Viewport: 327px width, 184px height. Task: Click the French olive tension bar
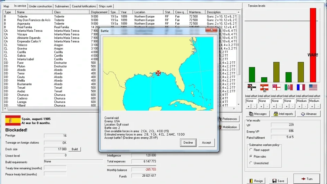(301, 72)
